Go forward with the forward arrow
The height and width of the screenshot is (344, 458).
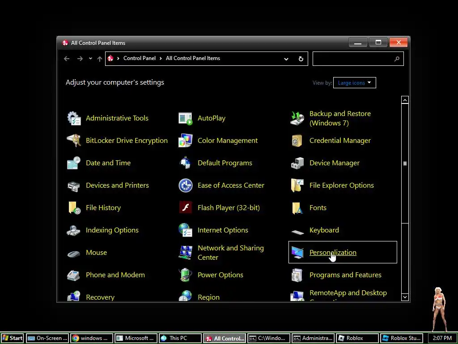(80, 59)
